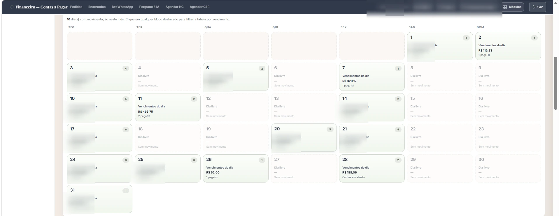
Task: Click the Sair button
Action: point(537,7)
